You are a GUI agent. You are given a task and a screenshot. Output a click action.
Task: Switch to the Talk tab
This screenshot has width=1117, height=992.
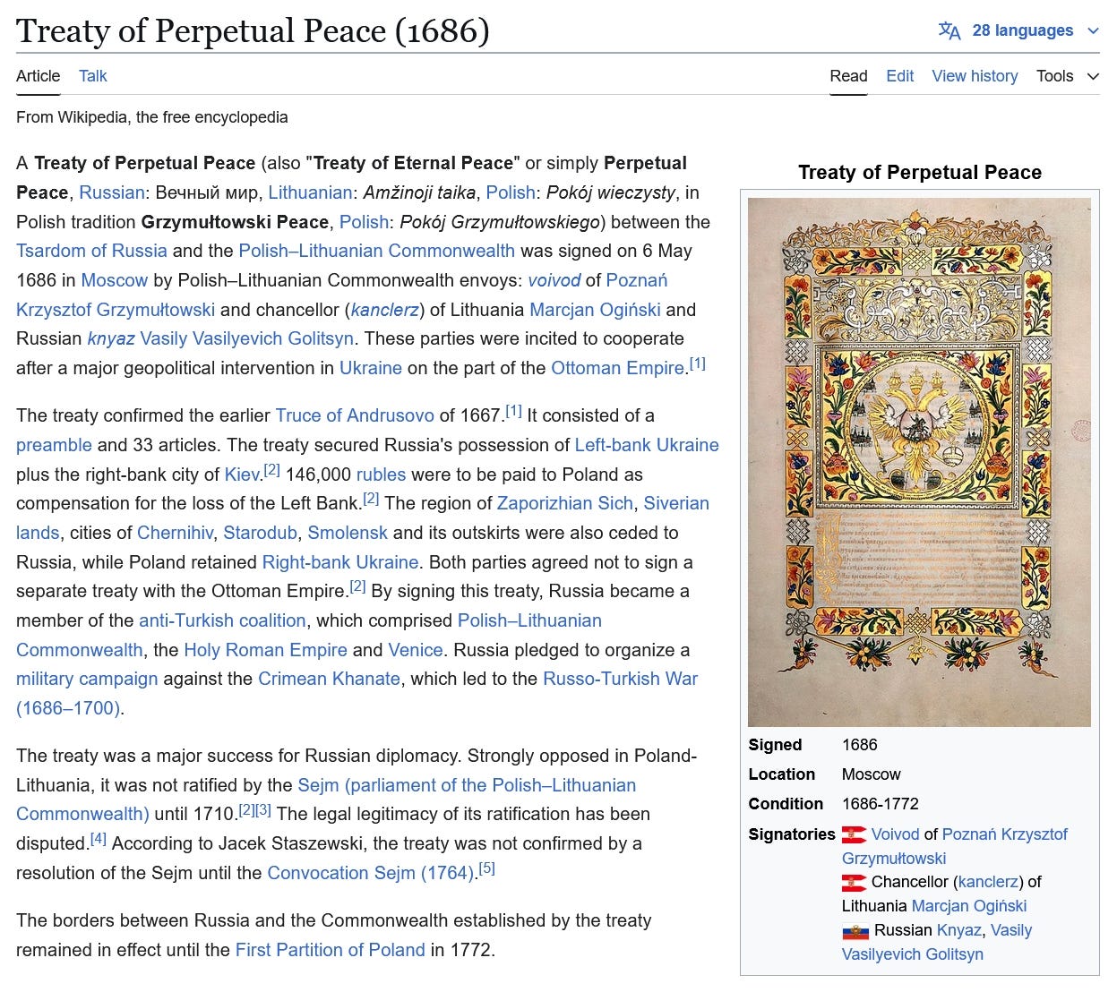pyautogui.click(x=92, y=76)
